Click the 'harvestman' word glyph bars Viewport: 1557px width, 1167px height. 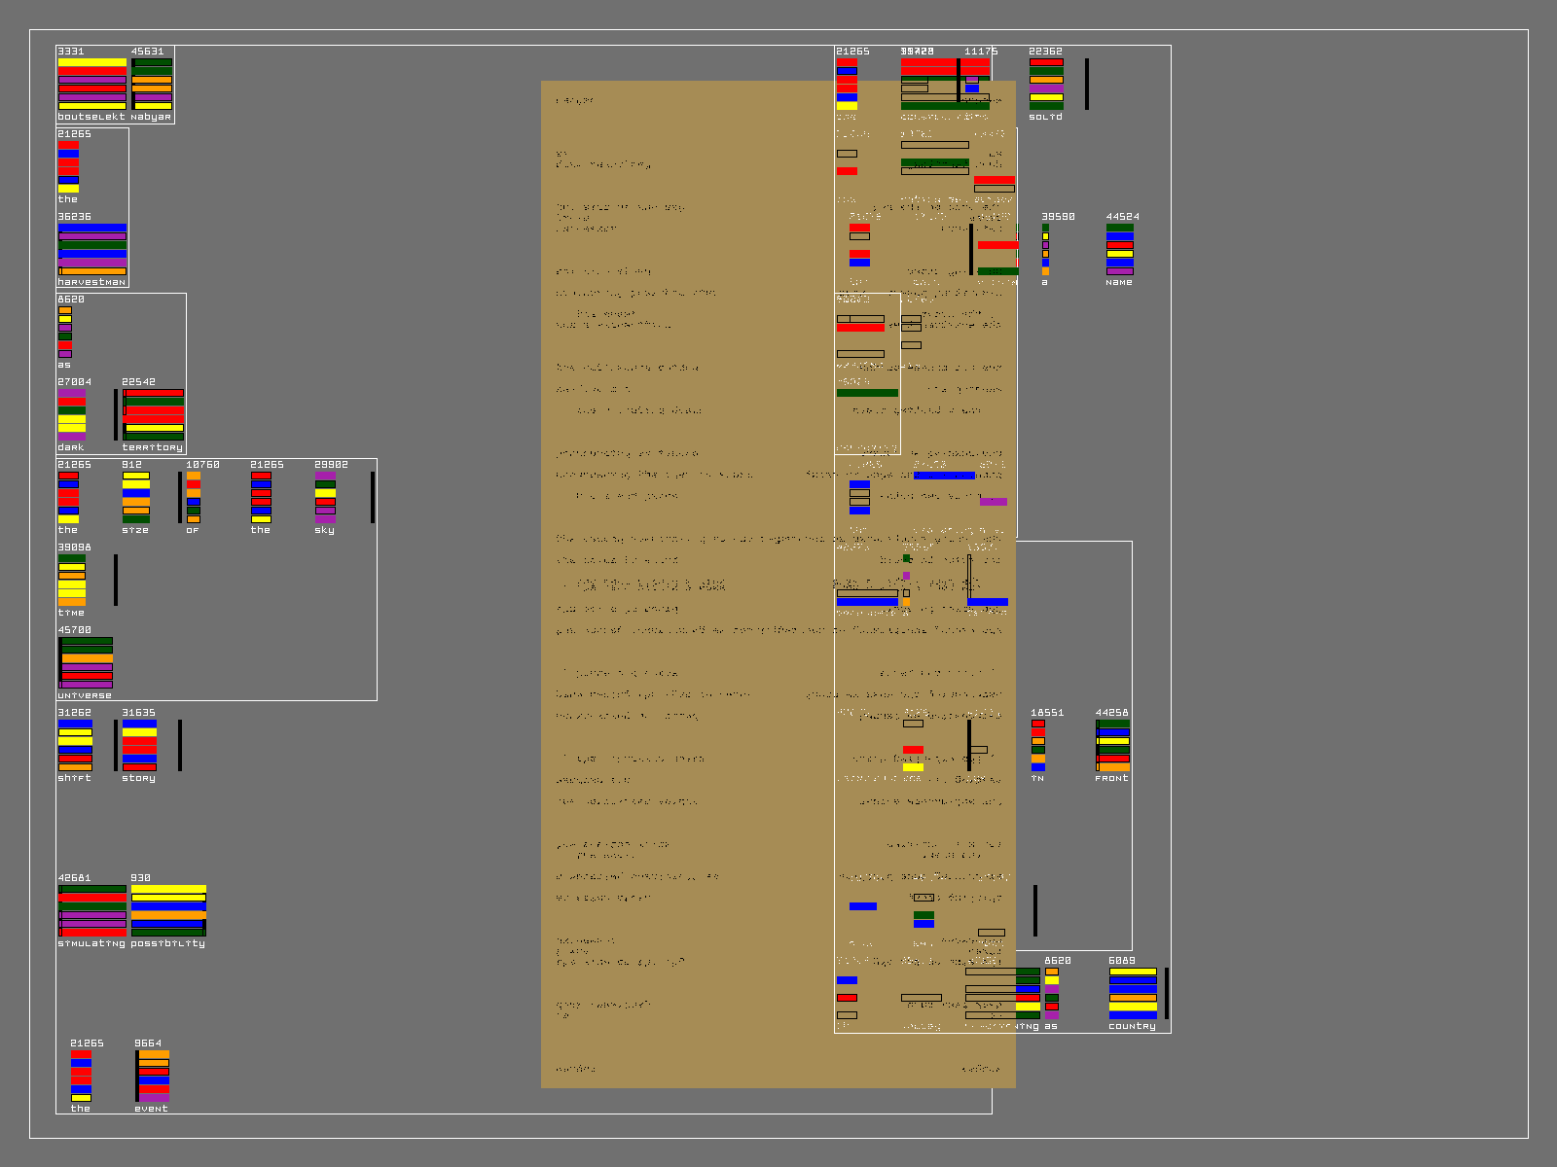click(x=92, y=249)
